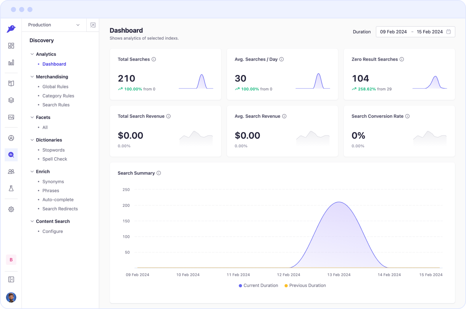
Task: Click the image gallery sidebar icon
Action: 11,117
